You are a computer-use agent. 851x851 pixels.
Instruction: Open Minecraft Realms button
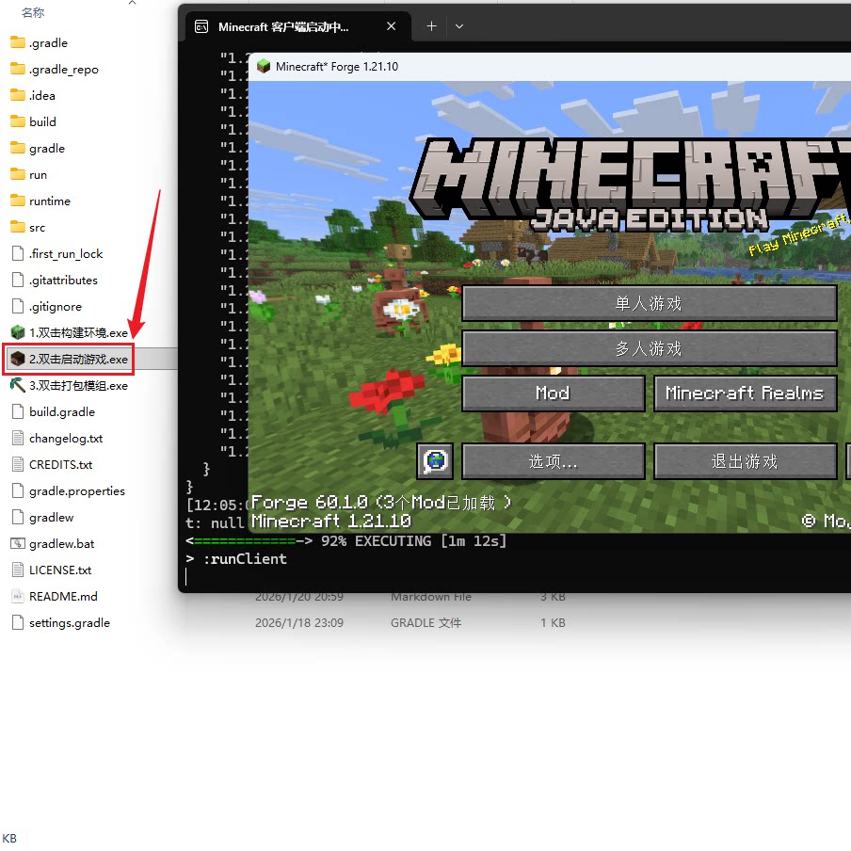coord(745,393)
